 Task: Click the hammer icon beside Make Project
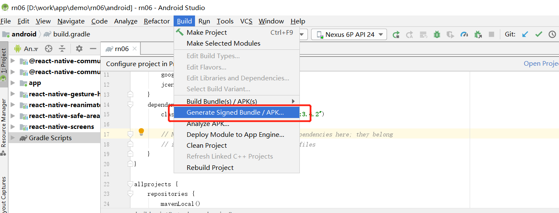coord(179,32)
